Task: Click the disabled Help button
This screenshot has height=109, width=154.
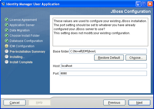Action: click(40, 102)
